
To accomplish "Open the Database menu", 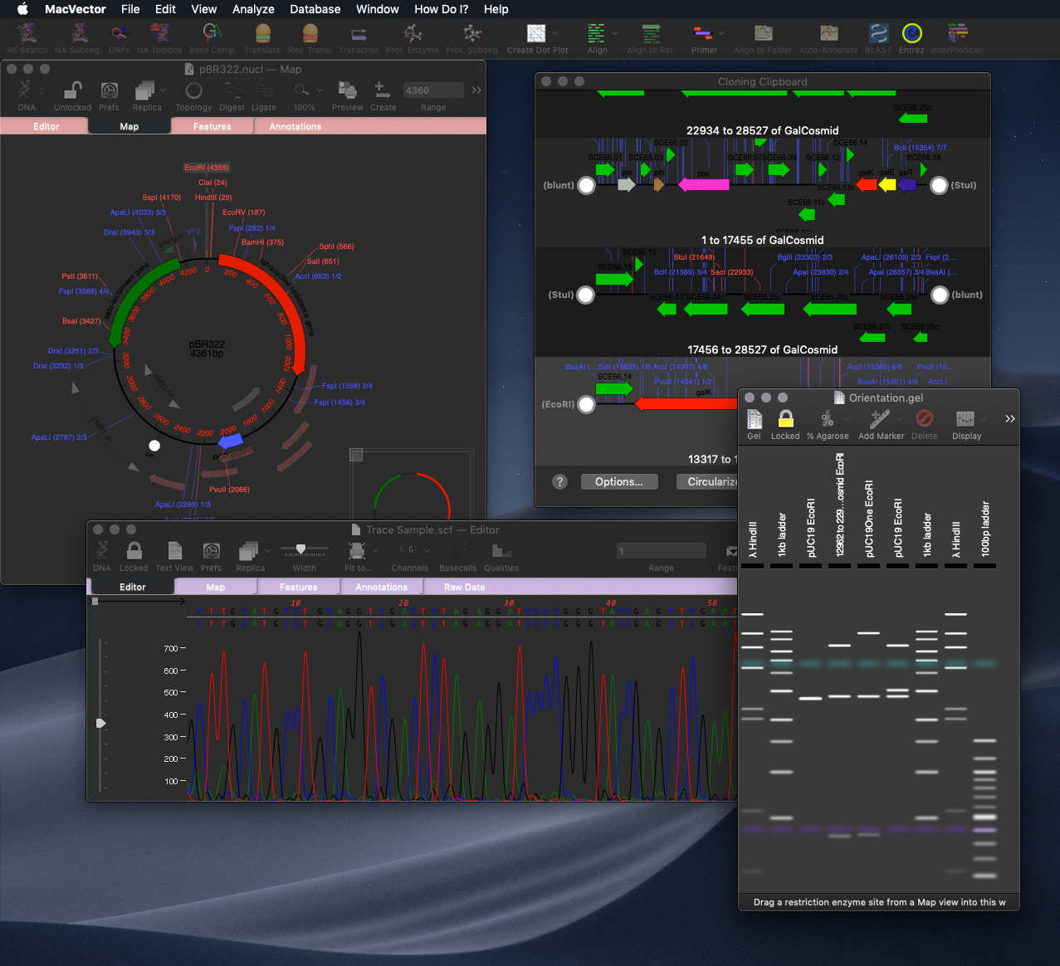I will click(315, 9).
